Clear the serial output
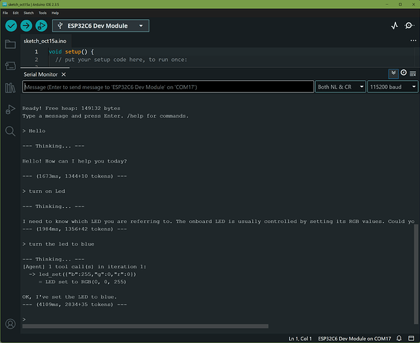 pyautogui.click(x=413, y=73)
